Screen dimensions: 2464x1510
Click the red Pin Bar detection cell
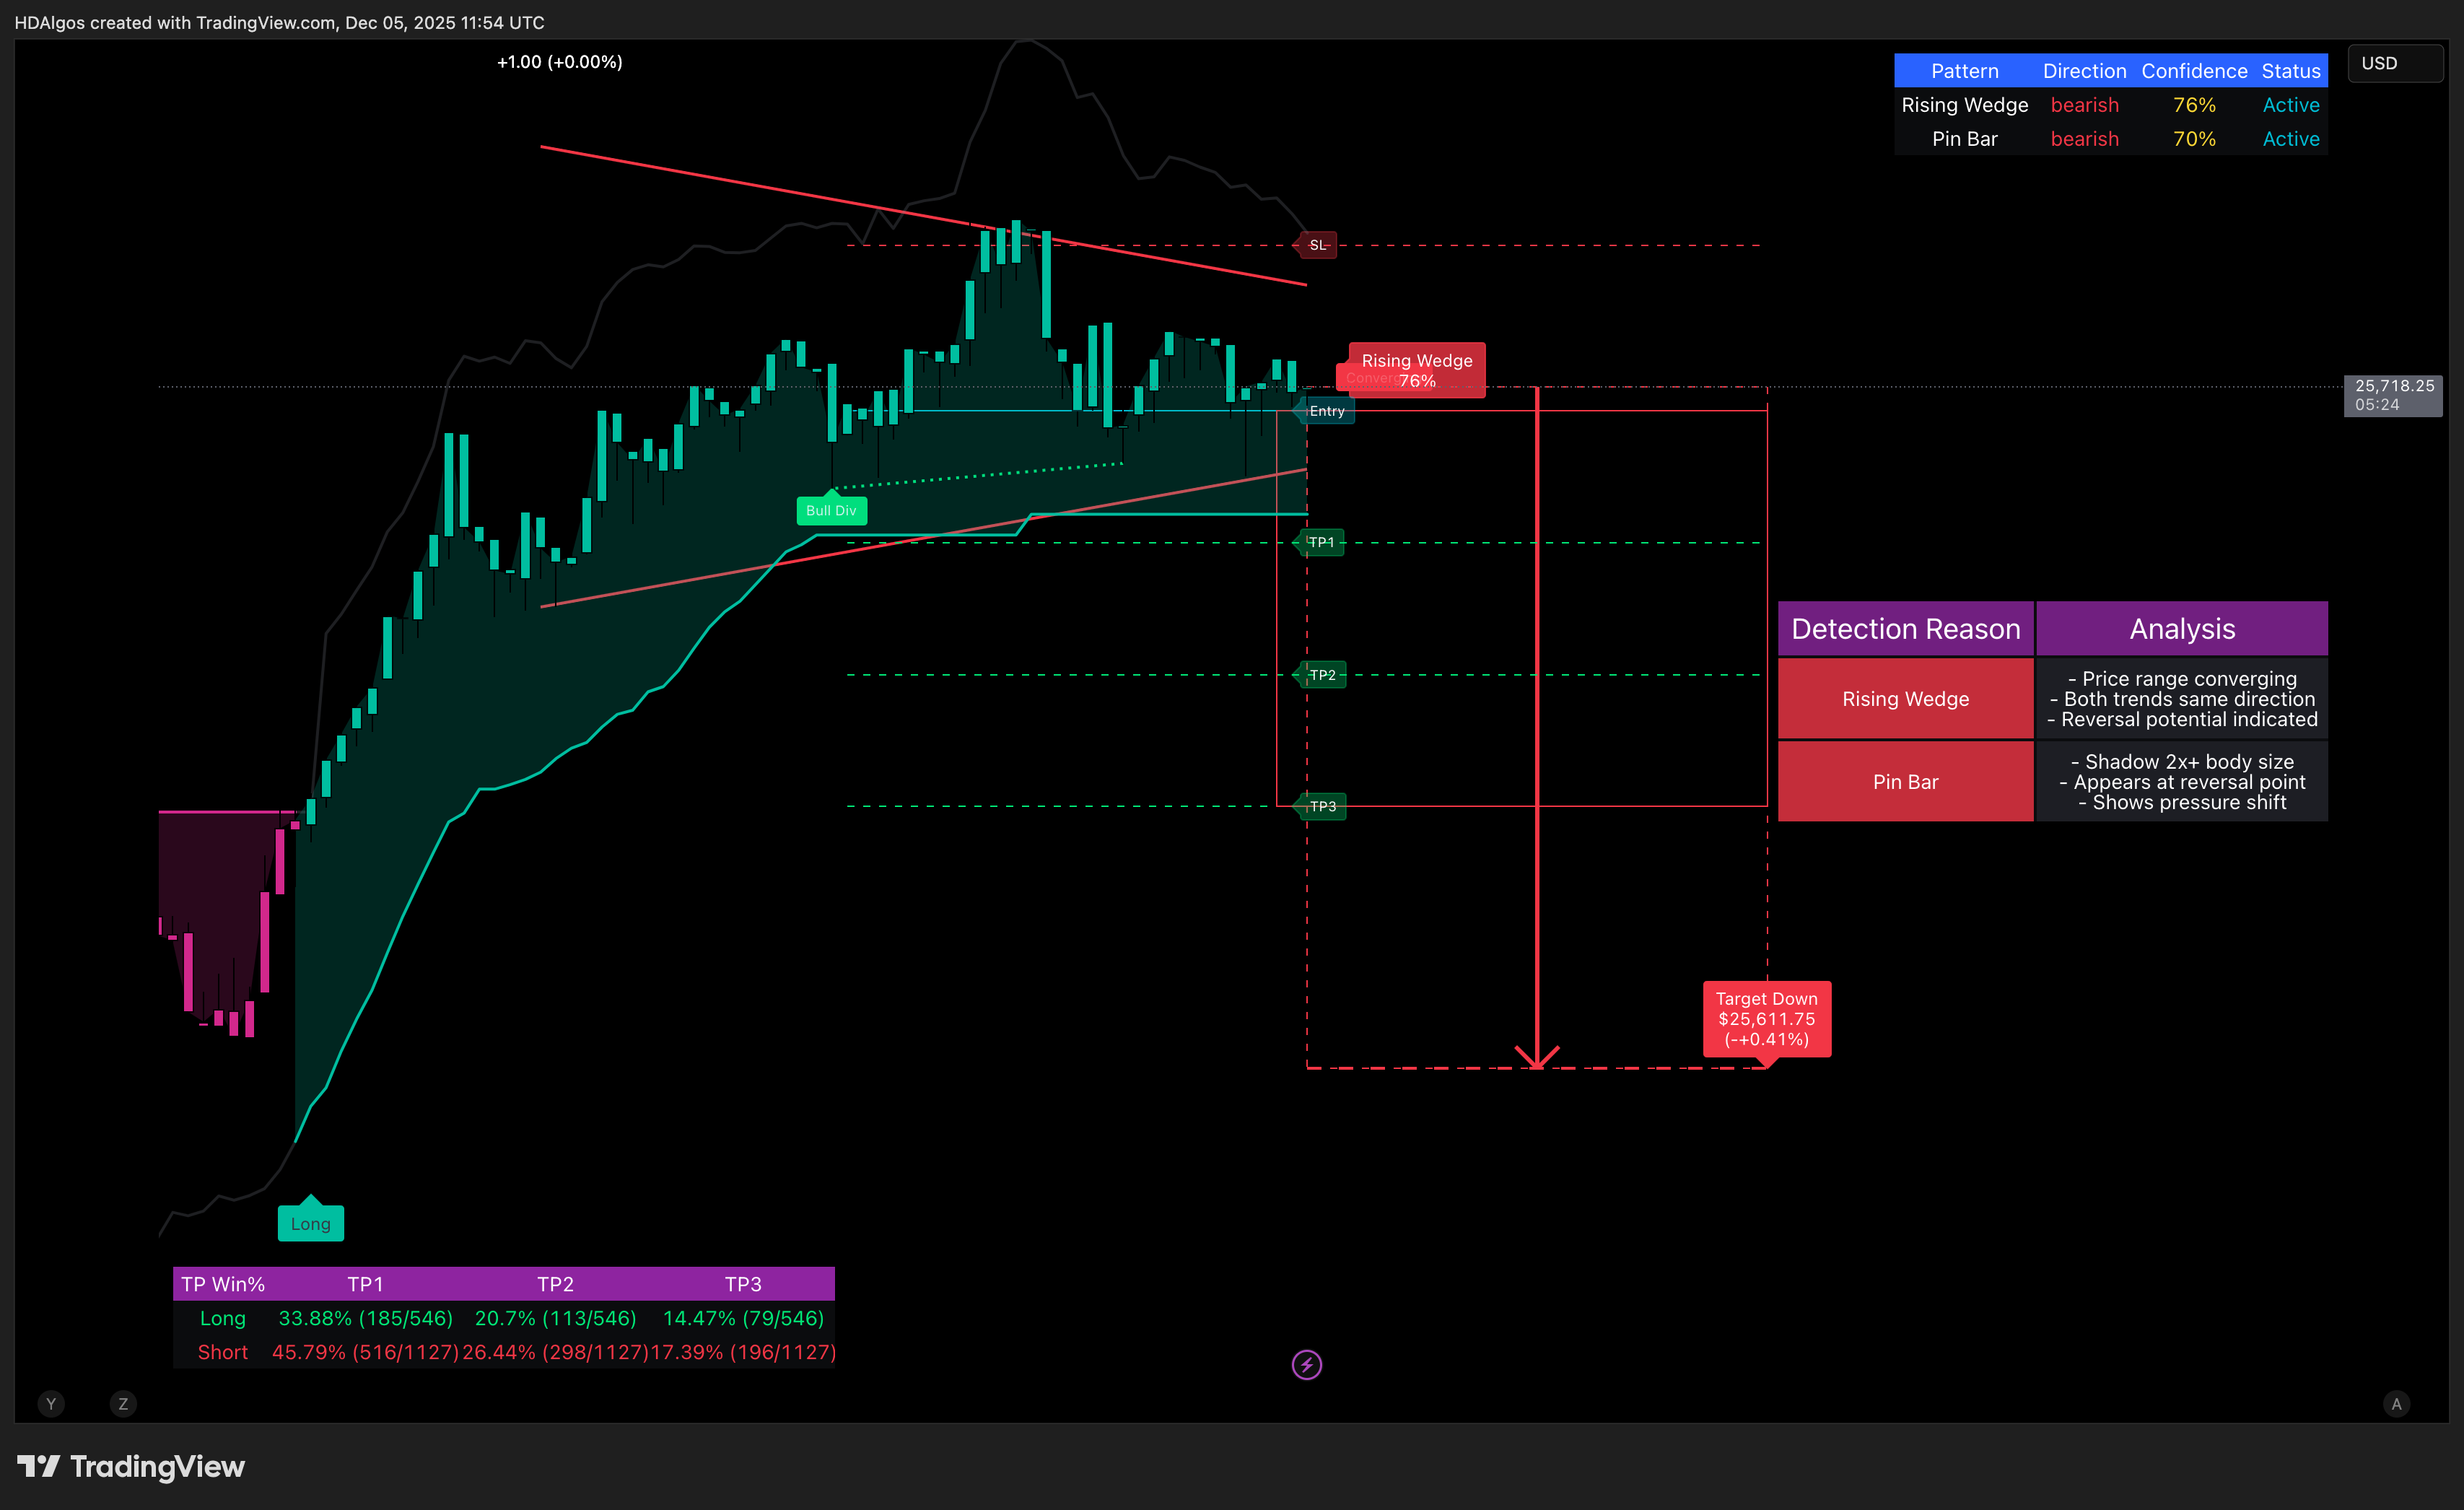tap(1905, 781)
